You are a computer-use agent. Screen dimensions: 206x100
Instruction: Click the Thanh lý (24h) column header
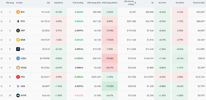point(198,3)
